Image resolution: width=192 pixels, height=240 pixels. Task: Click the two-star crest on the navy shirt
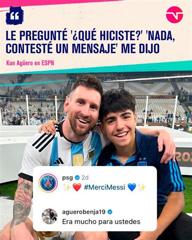(142, 162)
